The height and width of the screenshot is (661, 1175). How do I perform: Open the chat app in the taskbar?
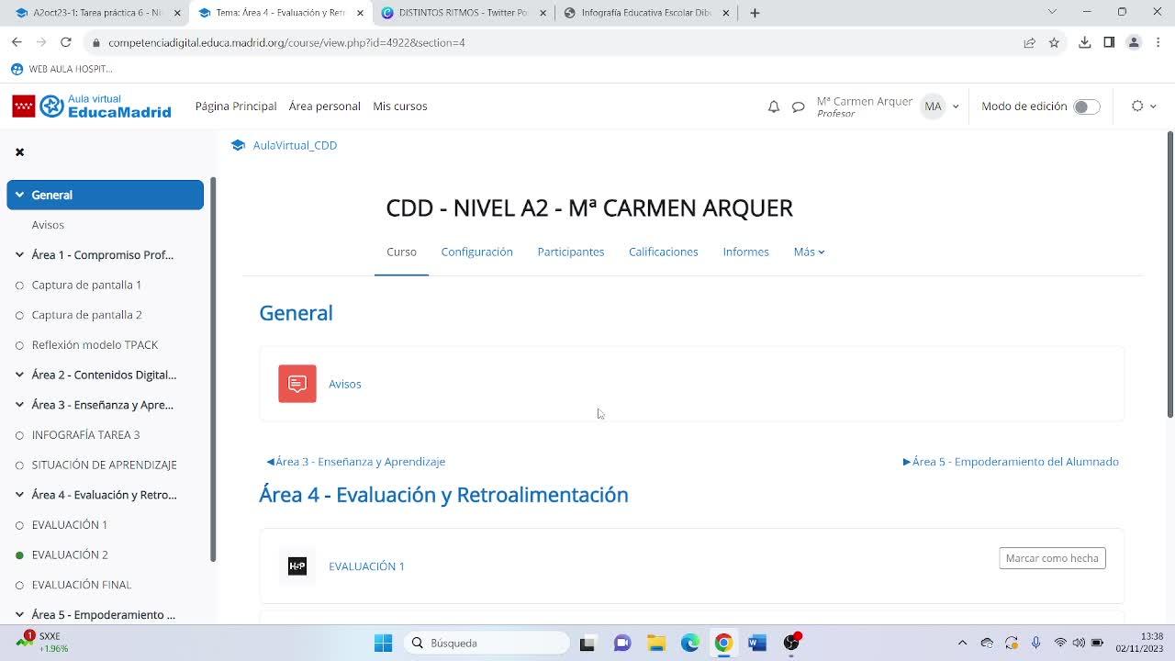[x=622, y=643]
